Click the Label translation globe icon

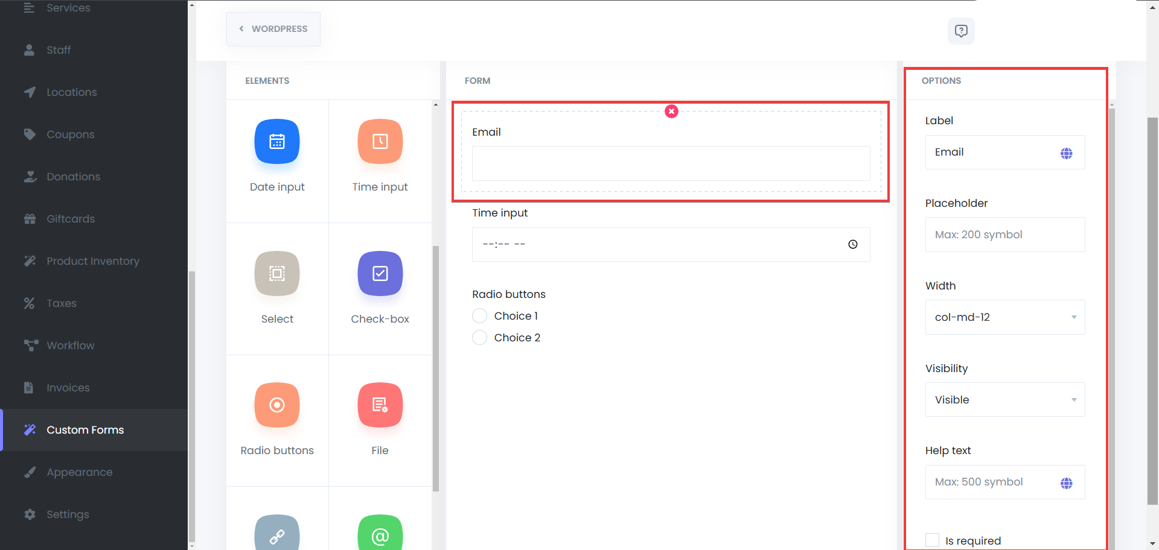pos(1066,153)
